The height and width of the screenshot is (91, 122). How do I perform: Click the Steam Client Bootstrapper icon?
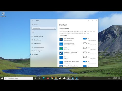[x=61, y=53]
